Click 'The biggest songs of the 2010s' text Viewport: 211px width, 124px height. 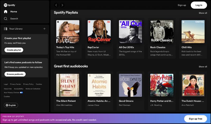pyautogui.click(x=130, y=53)
